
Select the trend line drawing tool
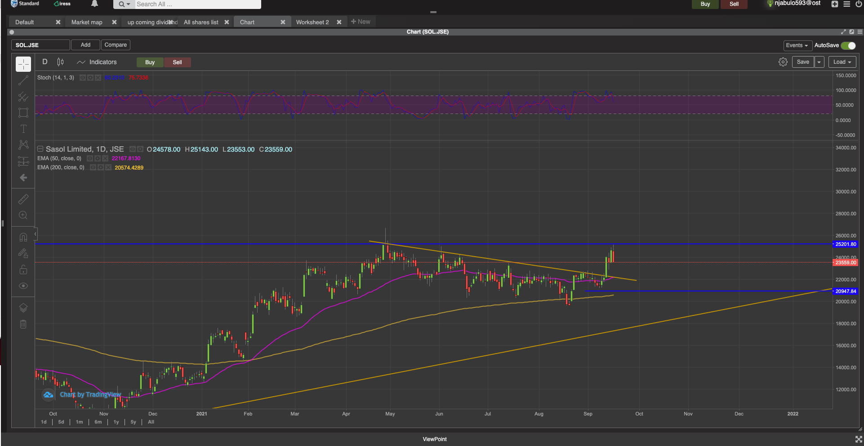coord(23,81)
